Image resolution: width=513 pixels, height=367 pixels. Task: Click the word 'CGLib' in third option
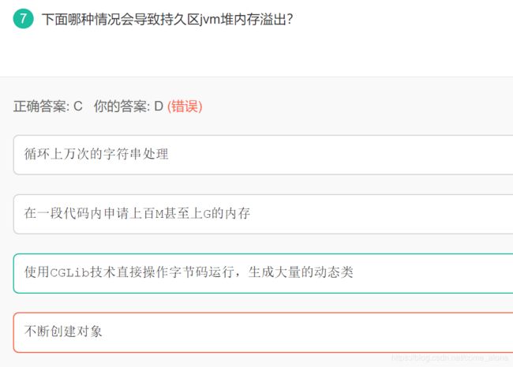[x=69, y=272]
